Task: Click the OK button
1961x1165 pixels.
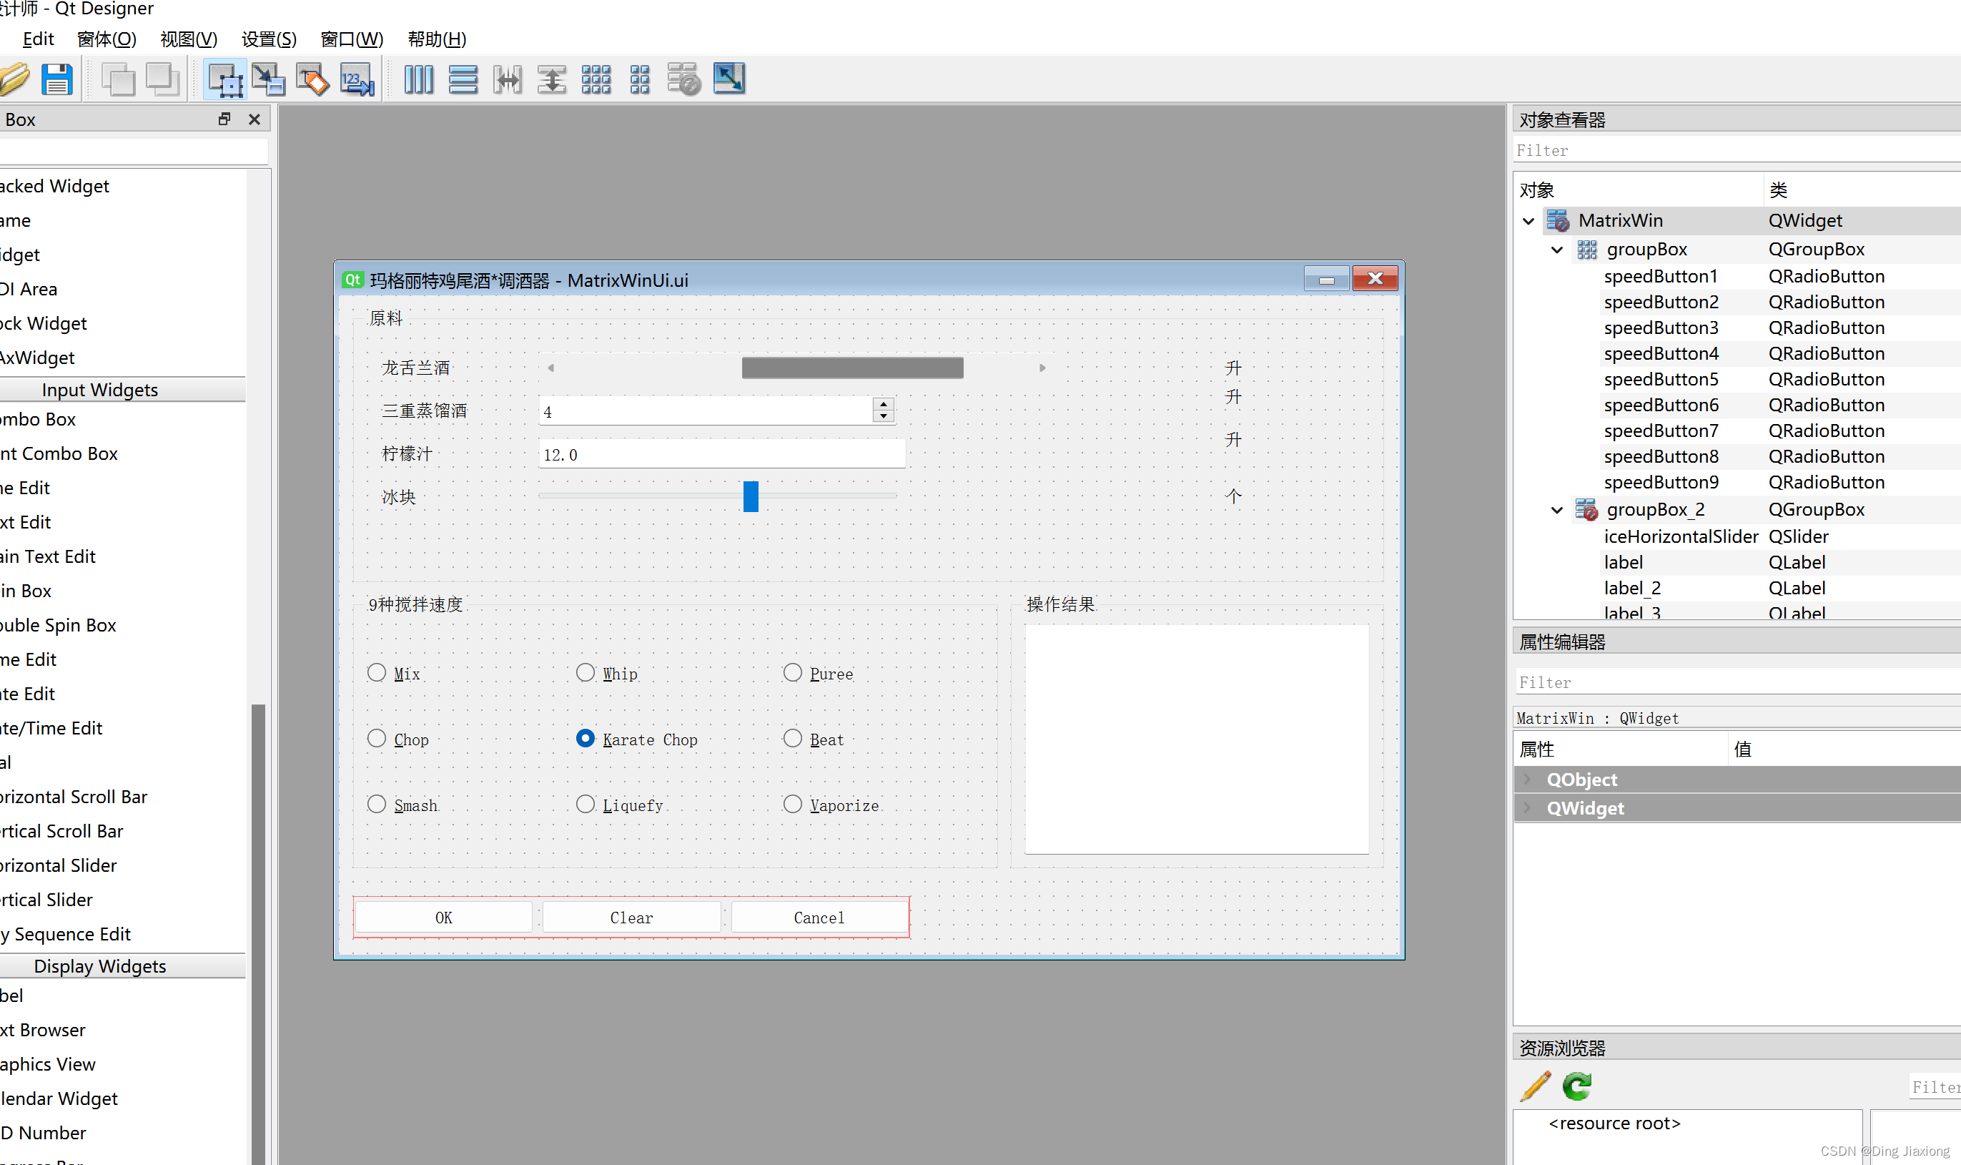Action: (443, 917)
